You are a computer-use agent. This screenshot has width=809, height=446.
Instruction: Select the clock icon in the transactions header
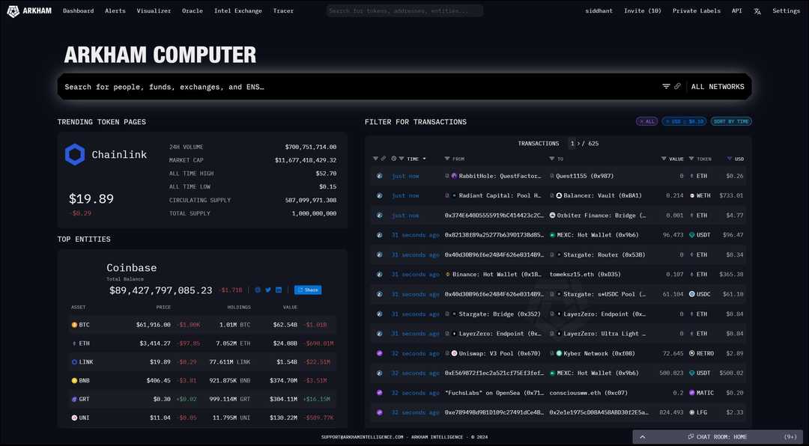[393, 159]
